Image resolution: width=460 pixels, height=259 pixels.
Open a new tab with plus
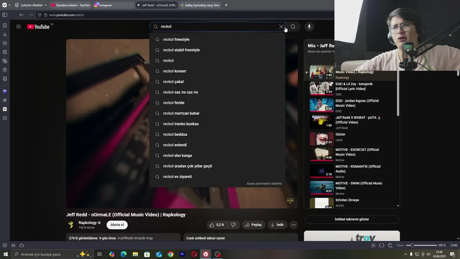[x=226, y=5]
